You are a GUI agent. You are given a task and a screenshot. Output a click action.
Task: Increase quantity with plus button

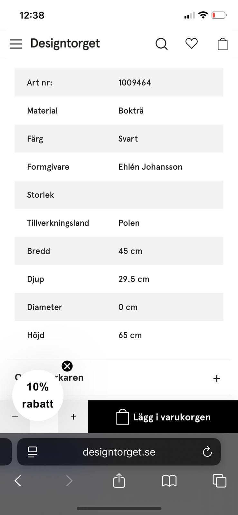[73, 417]
